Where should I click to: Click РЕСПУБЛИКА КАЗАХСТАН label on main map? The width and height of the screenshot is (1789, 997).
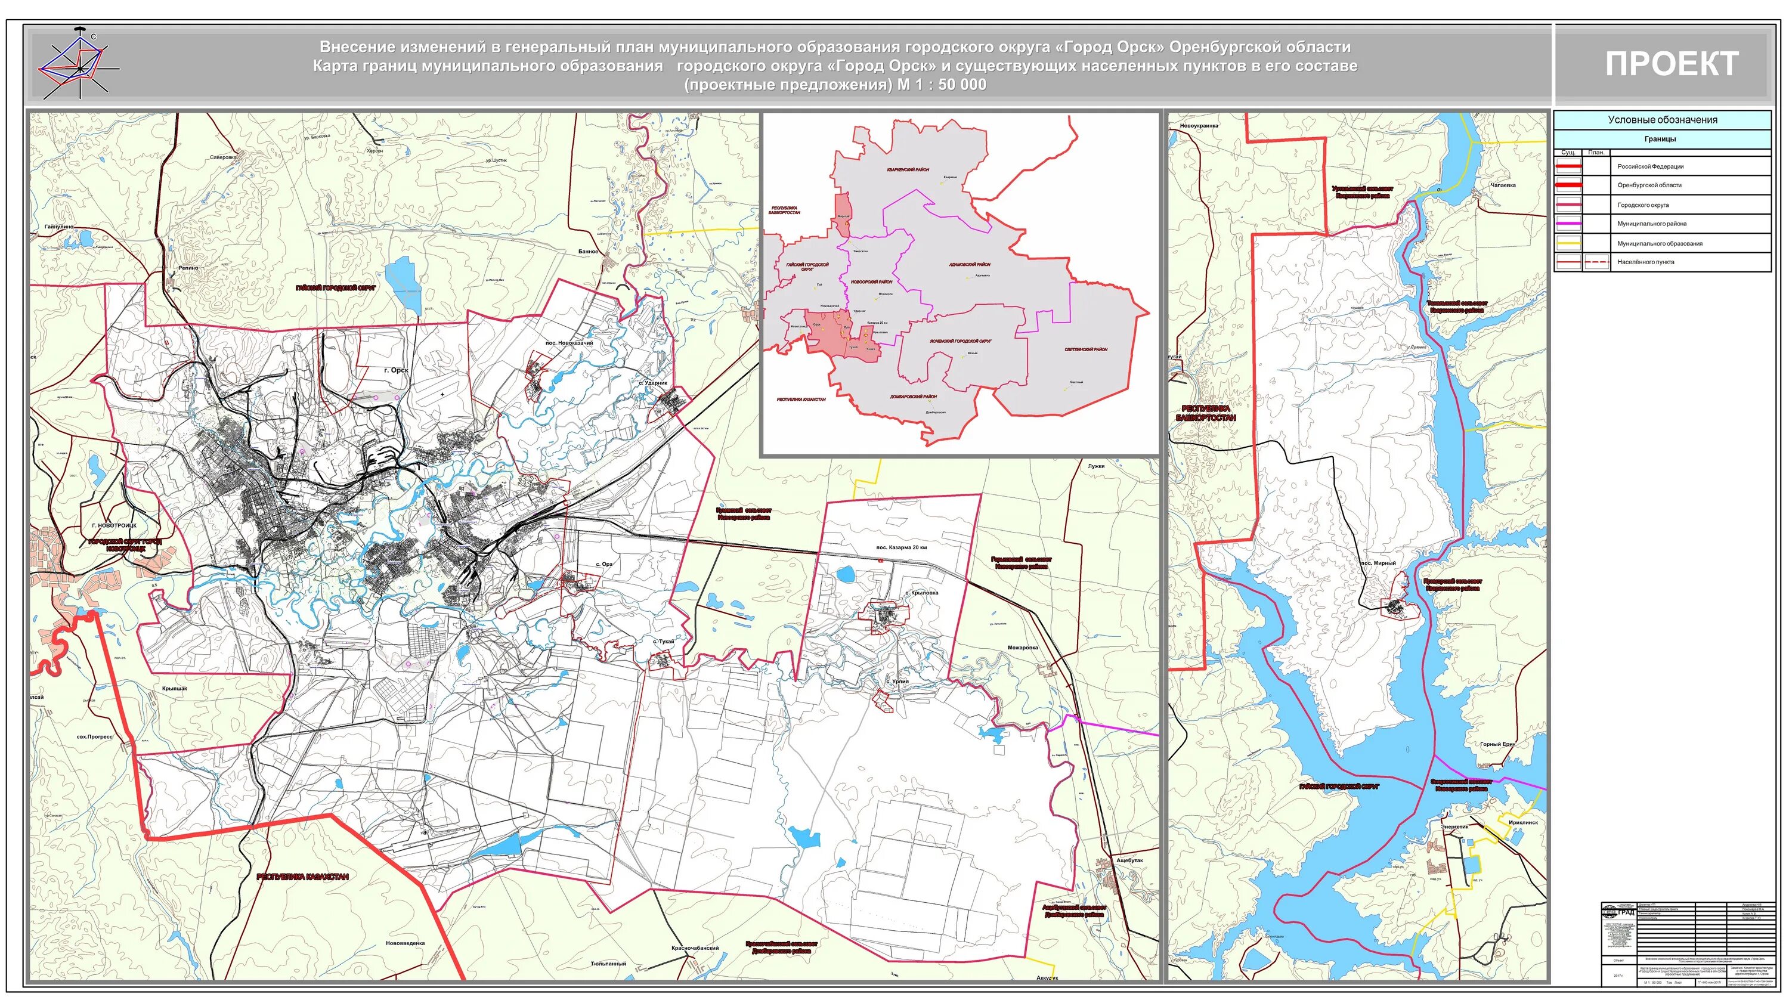(x=303, y=877)
